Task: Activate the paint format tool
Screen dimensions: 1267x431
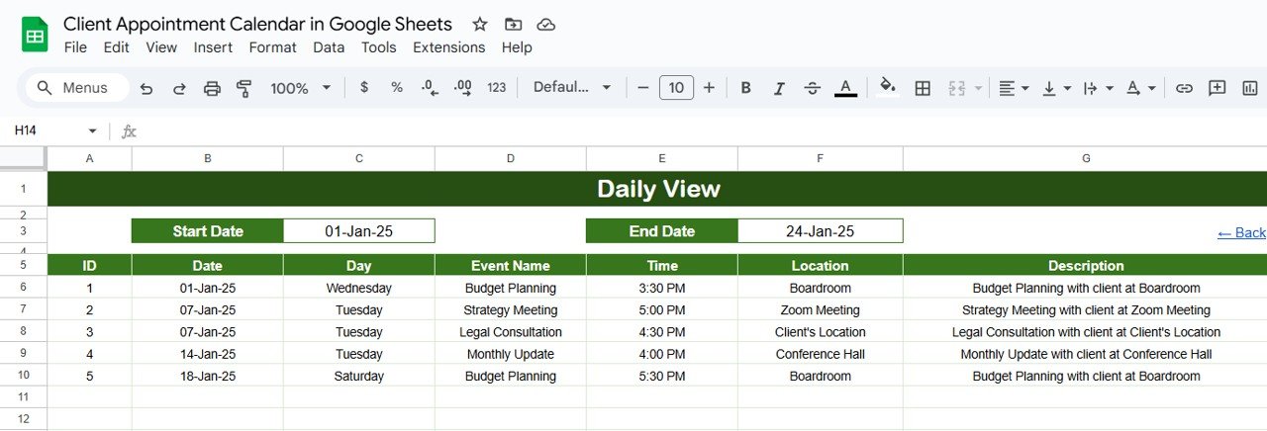Action: coord(244,88)
